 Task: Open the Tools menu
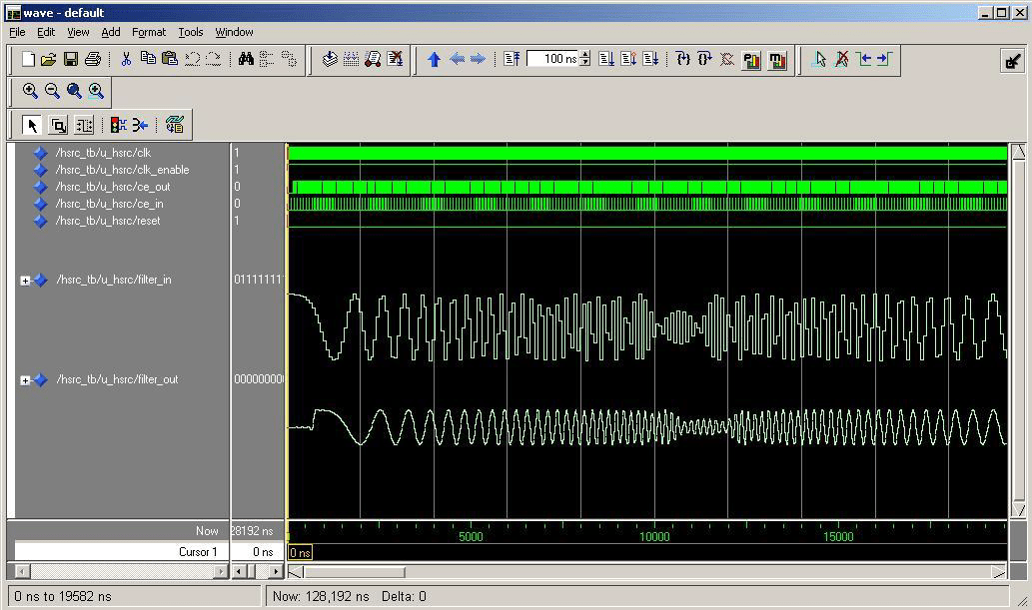tap(190, 32)
